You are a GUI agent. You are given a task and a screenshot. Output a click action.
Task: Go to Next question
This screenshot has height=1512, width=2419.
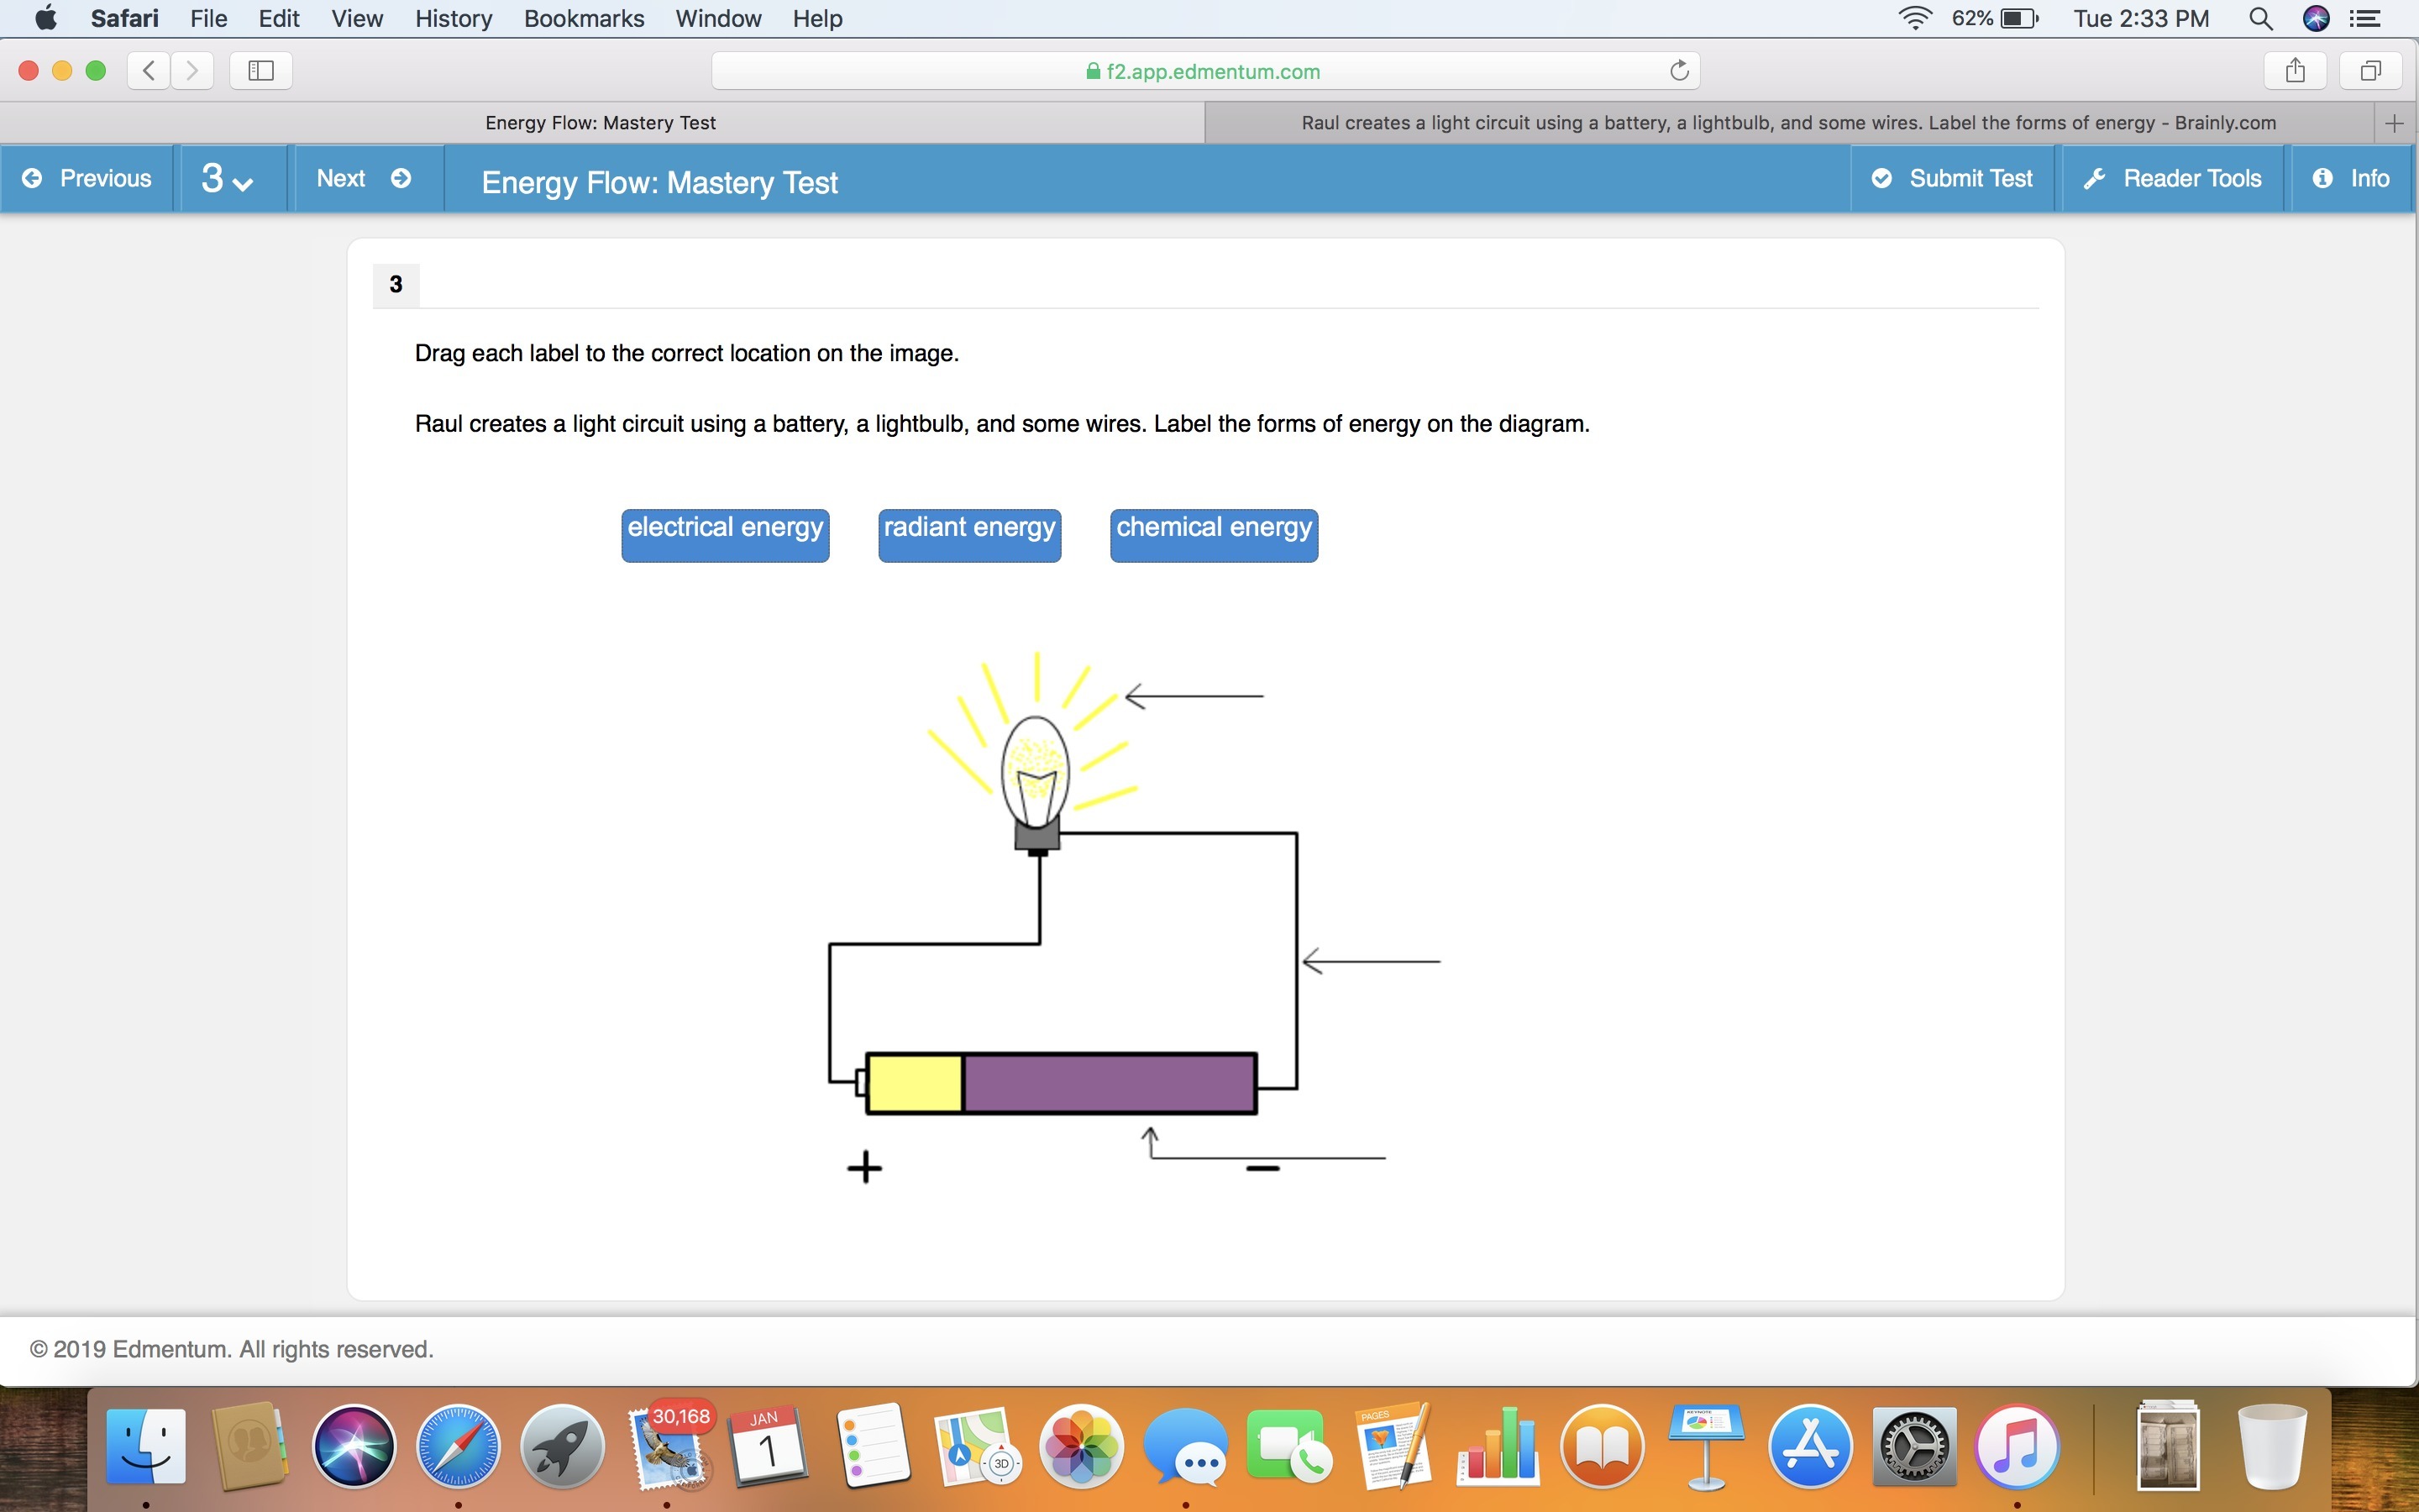[364, 179]
